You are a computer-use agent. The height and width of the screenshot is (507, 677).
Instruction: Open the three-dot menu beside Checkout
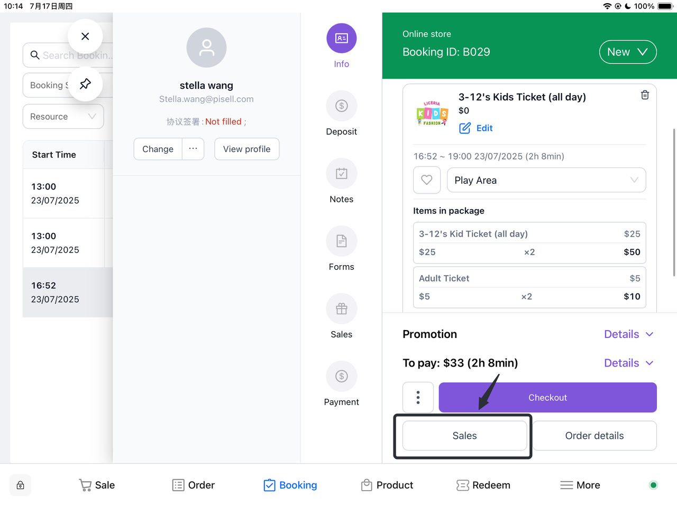418,398
